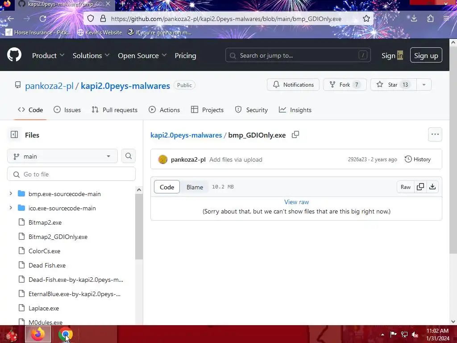Click the muted volume tray icon

pyautogui.click(x=415, y=335)
